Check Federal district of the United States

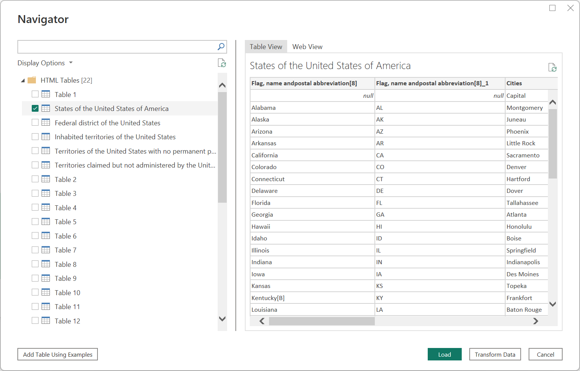[35, 122]
